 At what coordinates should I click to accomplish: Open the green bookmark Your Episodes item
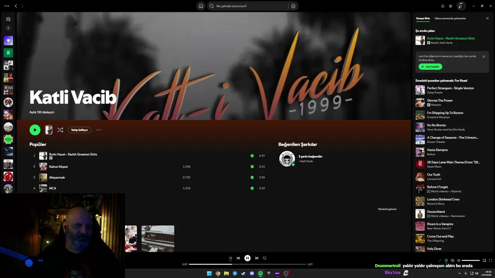[8, 53]
